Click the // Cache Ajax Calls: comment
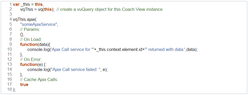This screenshot has height=95, width=248. [x=39, y=79]
